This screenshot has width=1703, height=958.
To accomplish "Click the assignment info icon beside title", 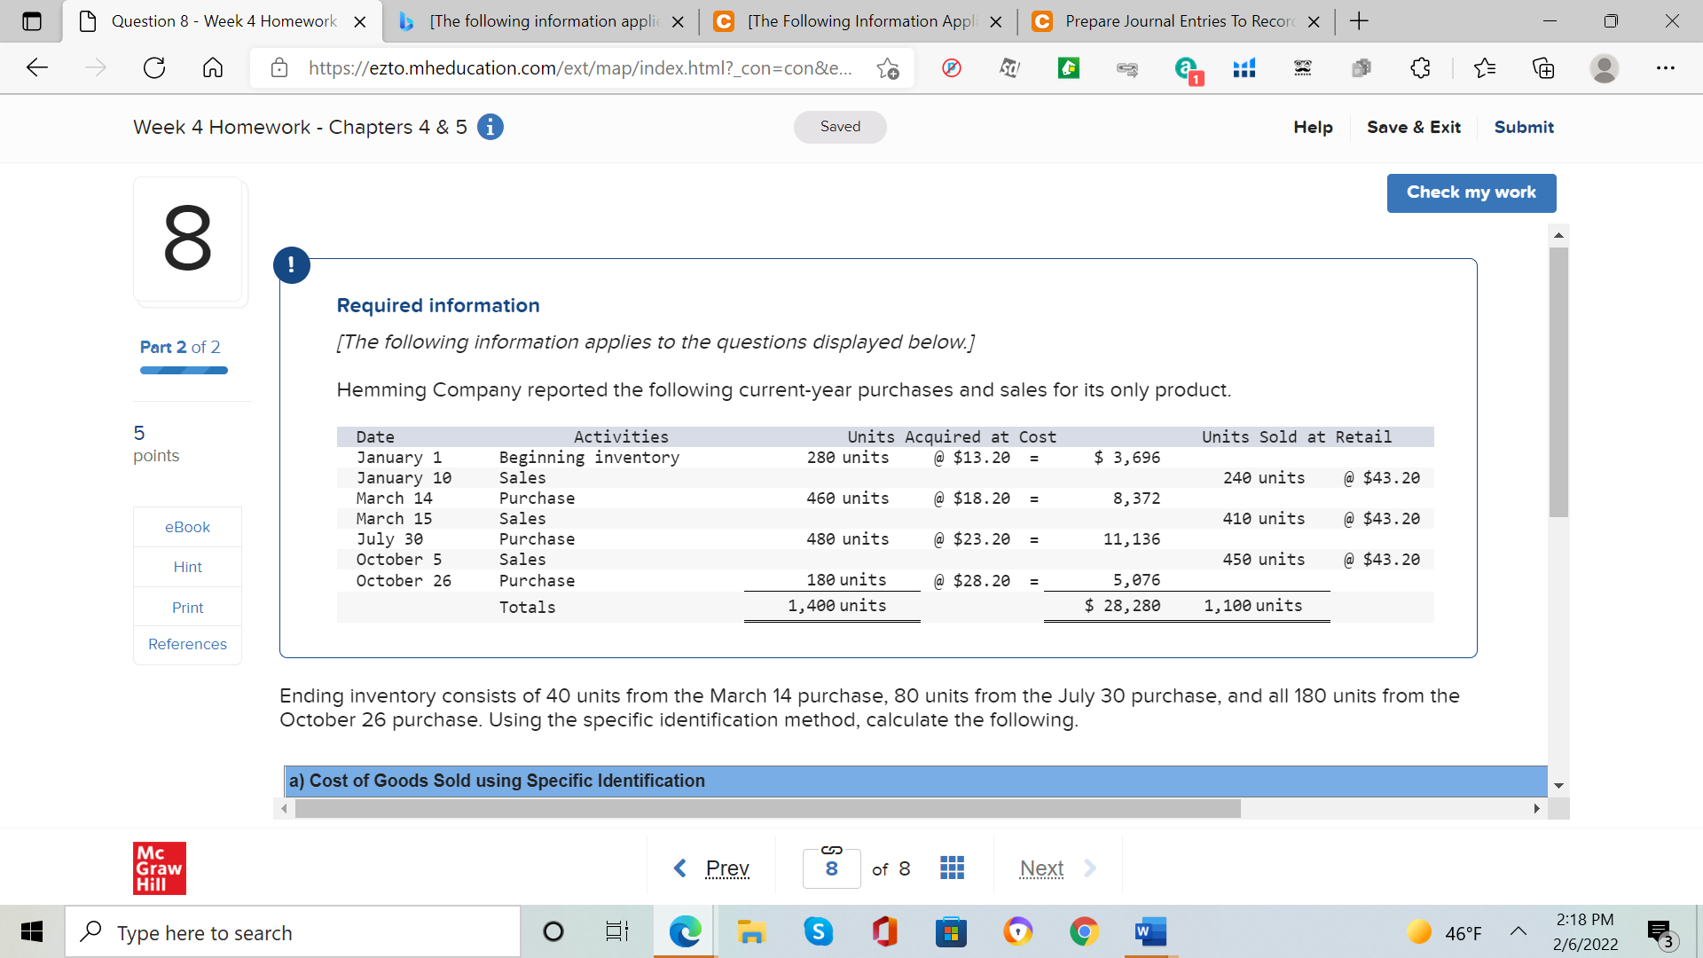I will [x=490, y=127].
